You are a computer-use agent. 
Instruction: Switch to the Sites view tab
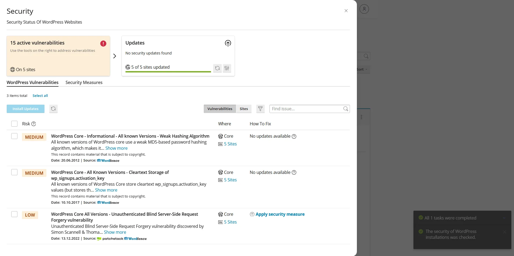pos(243,109)
